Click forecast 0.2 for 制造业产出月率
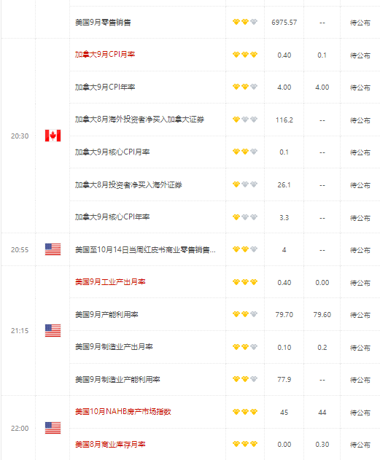Image resolution: width=380 pixels, height=460 pixels. (x=322, y=348)
